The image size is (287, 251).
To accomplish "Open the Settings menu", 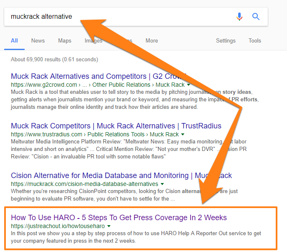I will (x=226, y=40).
